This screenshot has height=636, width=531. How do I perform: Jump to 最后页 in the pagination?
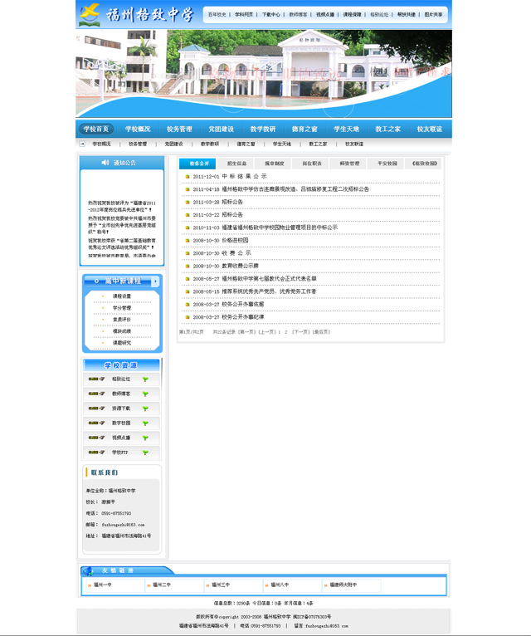[321, 332]
